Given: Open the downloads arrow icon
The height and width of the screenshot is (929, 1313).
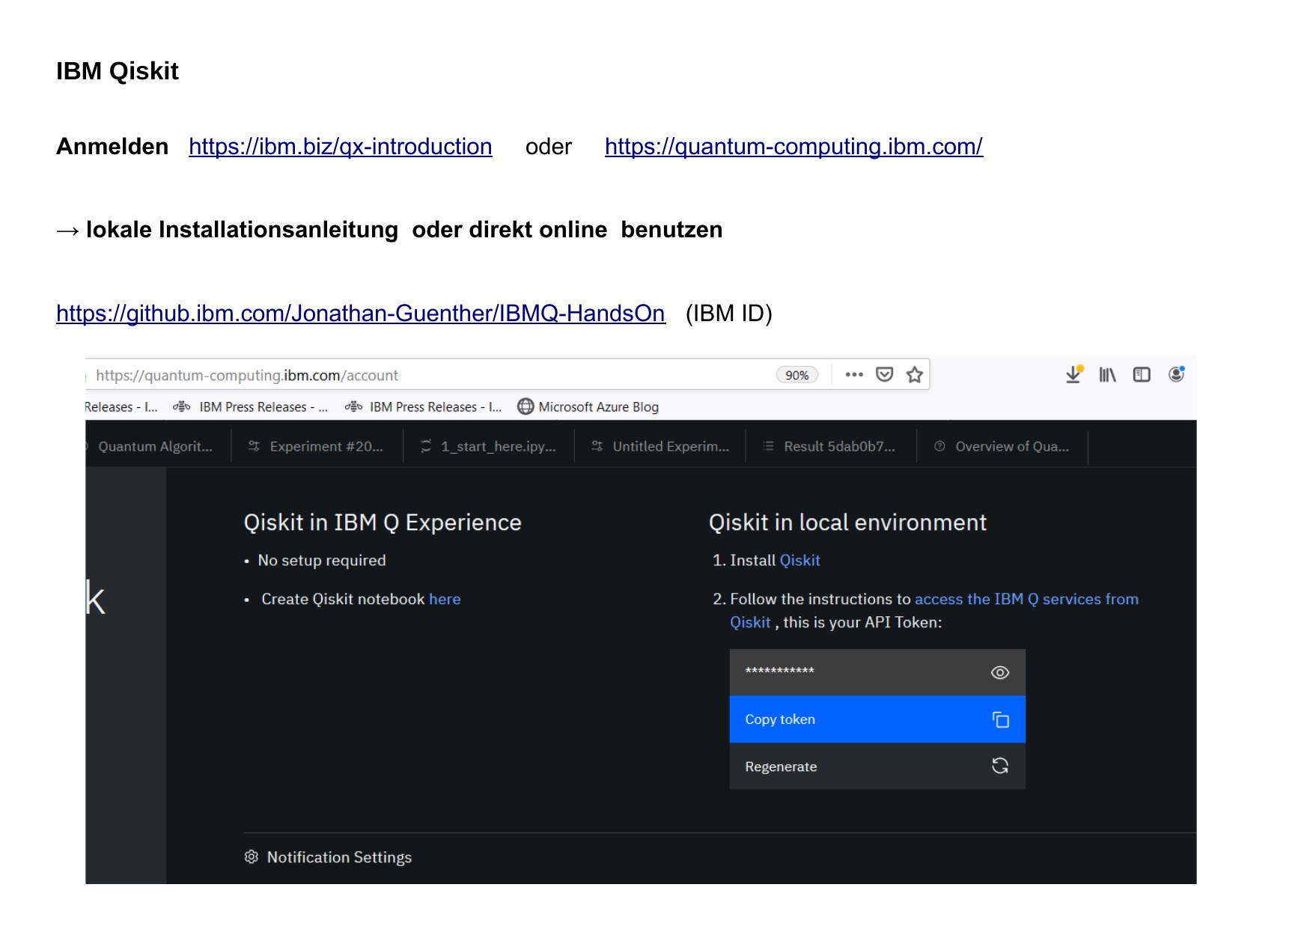Looking at the screenshot, I should [1073, 374].
